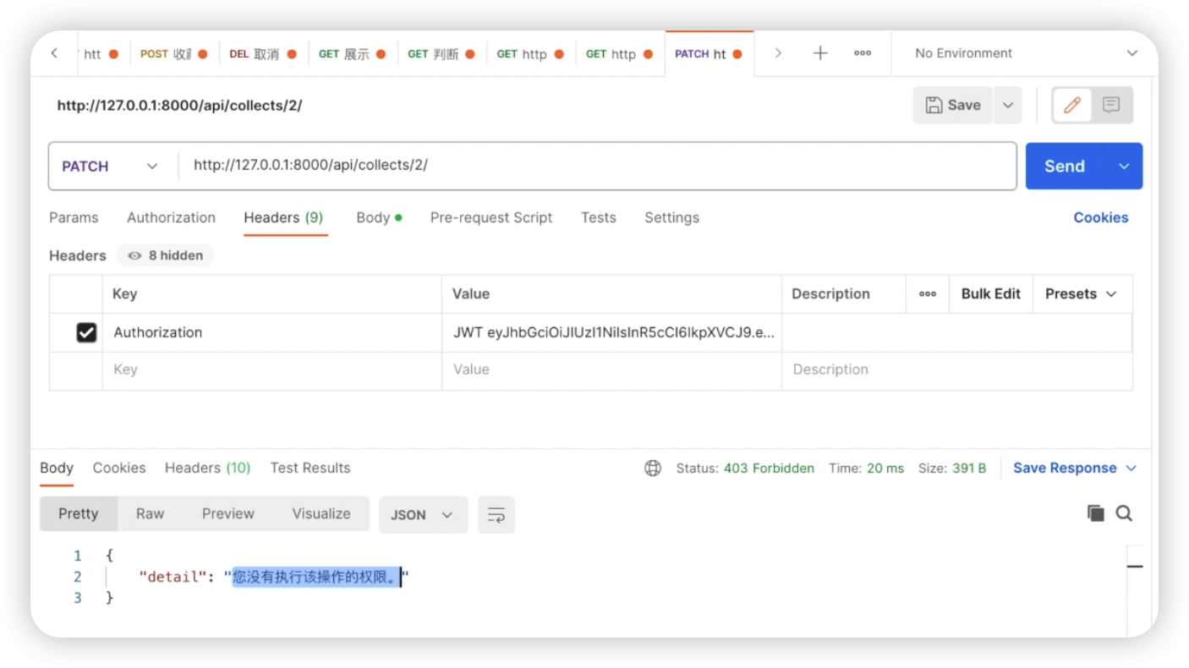Click the copy response icon
Screen dimensions: 1189x668
[x=1095, y=513]
